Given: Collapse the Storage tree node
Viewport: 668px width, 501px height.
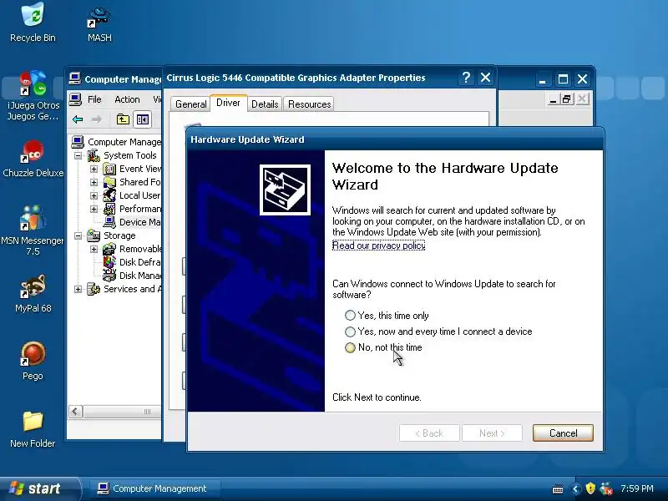Looking at the screenshot, I should (x=78, y=235).
